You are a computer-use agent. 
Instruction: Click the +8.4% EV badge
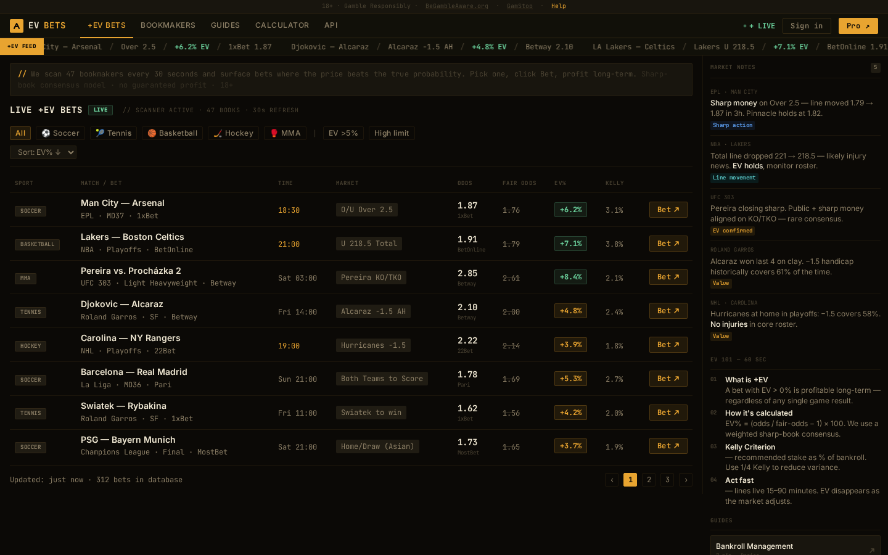click(570, 277)
